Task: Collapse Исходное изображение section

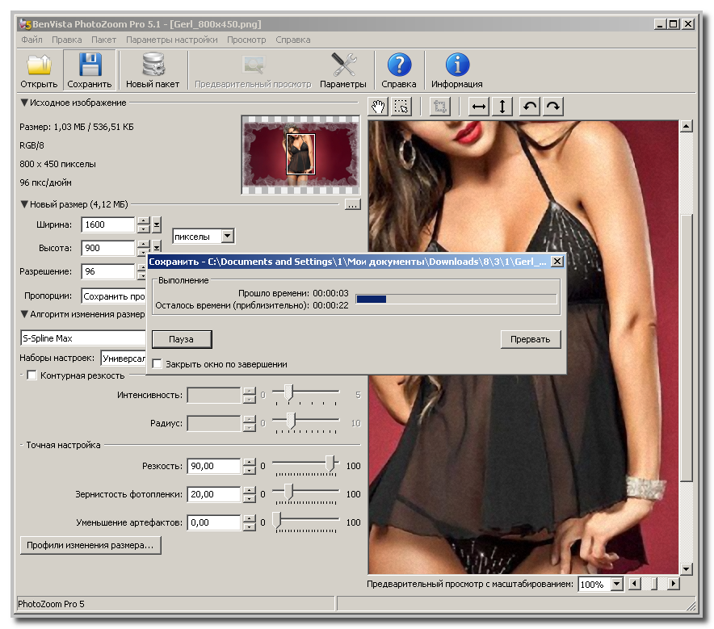Action: (x=24, y=103)
